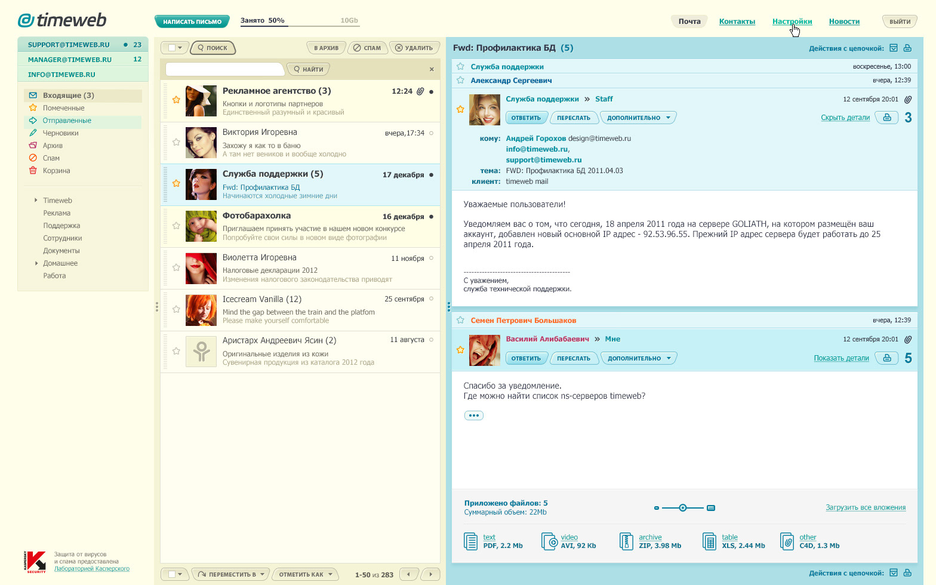Click paperclip icon in Василий Алибабаевич email header
The width and height of the screenshot is (936, 585).
(908, 340)
